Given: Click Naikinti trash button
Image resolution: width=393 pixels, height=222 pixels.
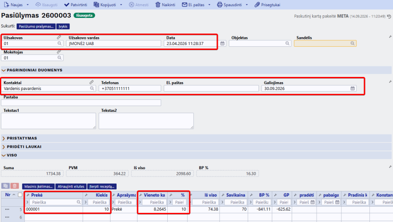Looking at the screenshot, I should click(165, 5).
